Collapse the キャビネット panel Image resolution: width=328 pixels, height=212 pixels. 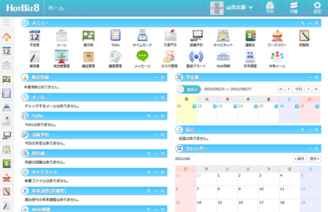click(156, 172)
